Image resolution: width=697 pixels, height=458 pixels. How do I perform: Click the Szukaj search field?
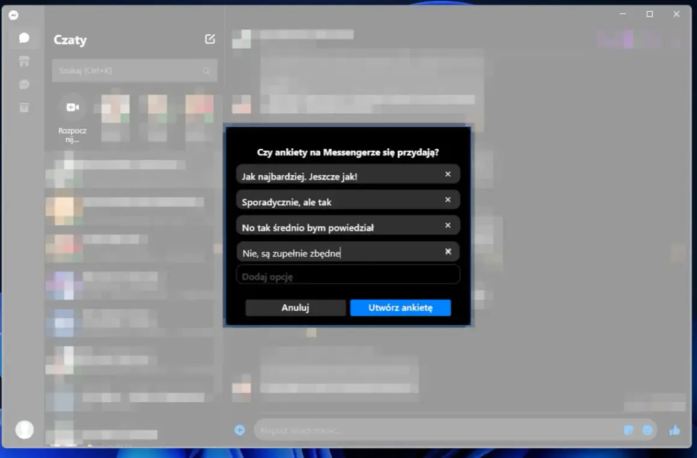coord(134,71)
